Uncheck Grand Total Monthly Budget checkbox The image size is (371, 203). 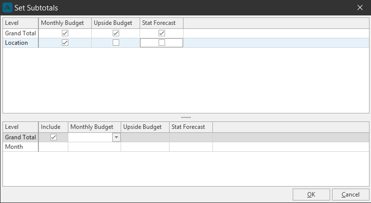65,33
